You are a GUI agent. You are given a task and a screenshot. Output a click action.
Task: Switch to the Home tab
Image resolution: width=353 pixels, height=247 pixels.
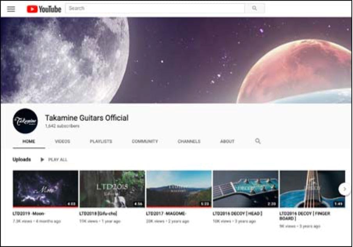pos(29,141)
